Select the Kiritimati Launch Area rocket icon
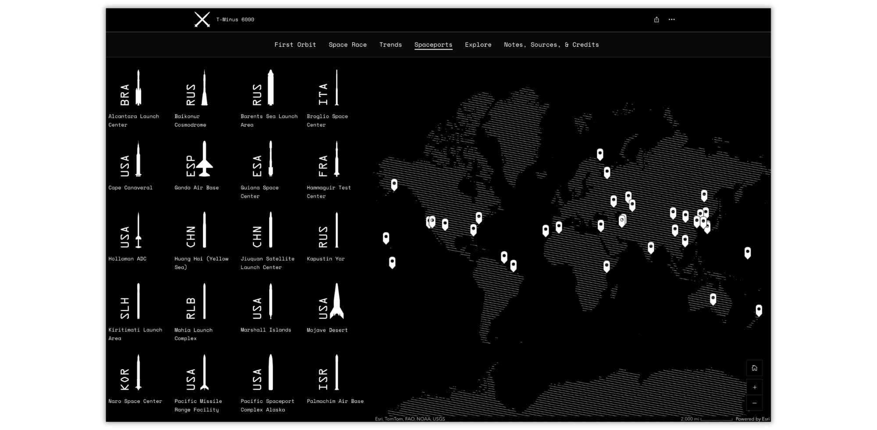Image resolution: width=877 pixels, height=430 pixels. tap(139, 301)
